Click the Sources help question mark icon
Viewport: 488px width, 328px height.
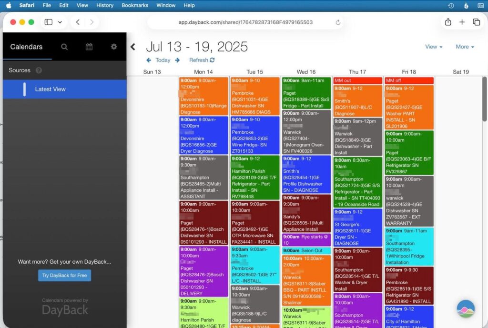(39, 70)
